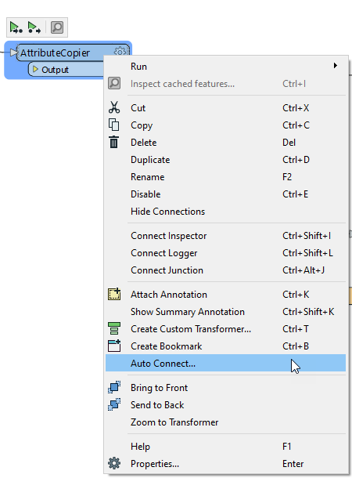This screenshot has height=478, width=352.
Task: Expand the Run submenu arrow
Action: point(336,66)
